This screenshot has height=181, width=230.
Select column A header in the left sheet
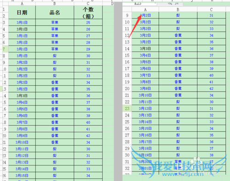click(22, 4)
